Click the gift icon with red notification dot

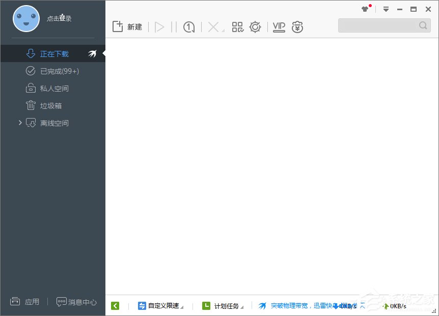[x=364, y=8]
